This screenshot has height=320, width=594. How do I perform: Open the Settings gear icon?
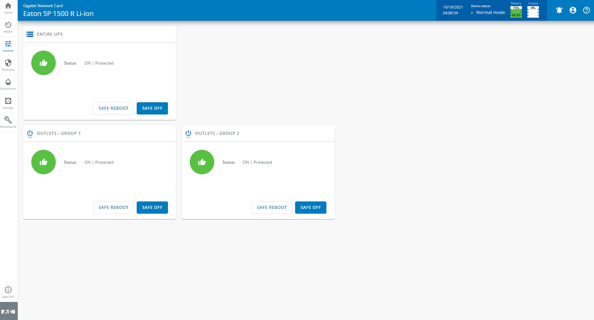[x=8, y=101]
